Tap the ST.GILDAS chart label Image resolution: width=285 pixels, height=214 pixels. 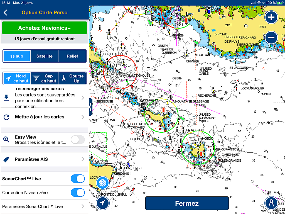[203, 55]
